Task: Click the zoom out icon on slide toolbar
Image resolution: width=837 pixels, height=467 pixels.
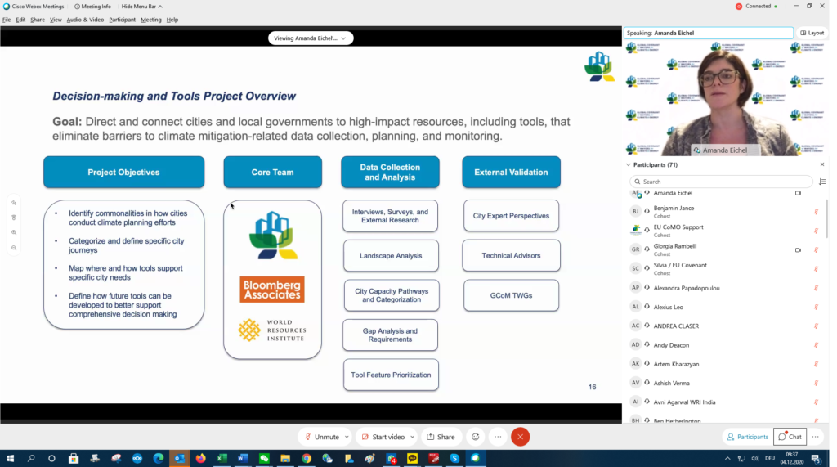Action: click(14, 247)
